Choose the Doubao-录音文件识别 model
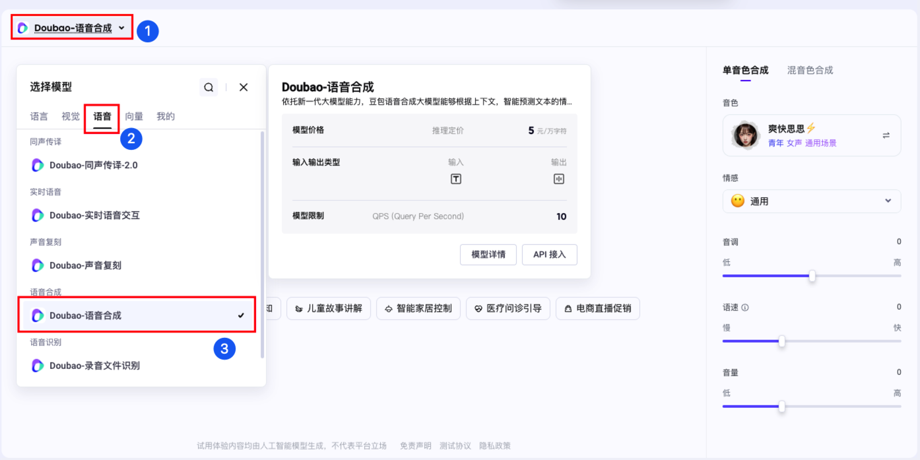This screenshot has height=460, width=920. click(x=139, y=366)
